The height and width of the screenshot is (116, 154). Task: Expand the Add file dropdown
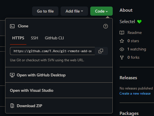pos(74,11)
